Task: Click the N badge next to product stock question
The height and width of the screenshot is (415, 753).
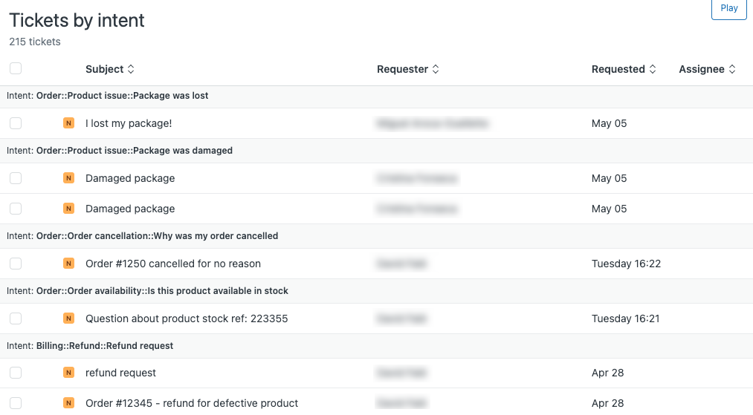Action: (68, 318)
